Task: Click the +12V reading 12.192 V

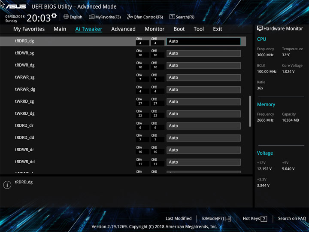Action: pos(264,169)
